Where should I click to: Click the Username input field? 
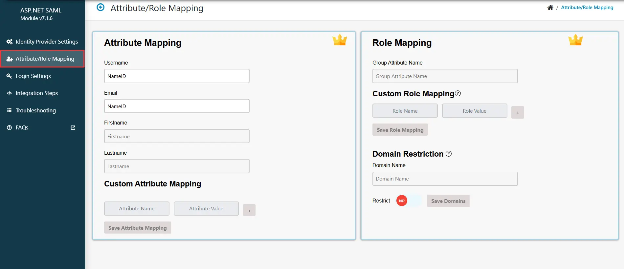click(177, 76)
